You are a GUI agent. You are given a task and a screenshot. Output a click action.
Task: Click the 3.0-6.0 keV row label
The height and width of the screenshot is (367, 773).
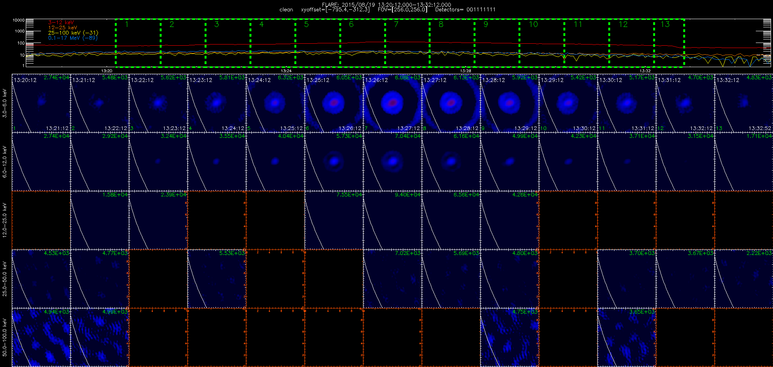(5, 103)
